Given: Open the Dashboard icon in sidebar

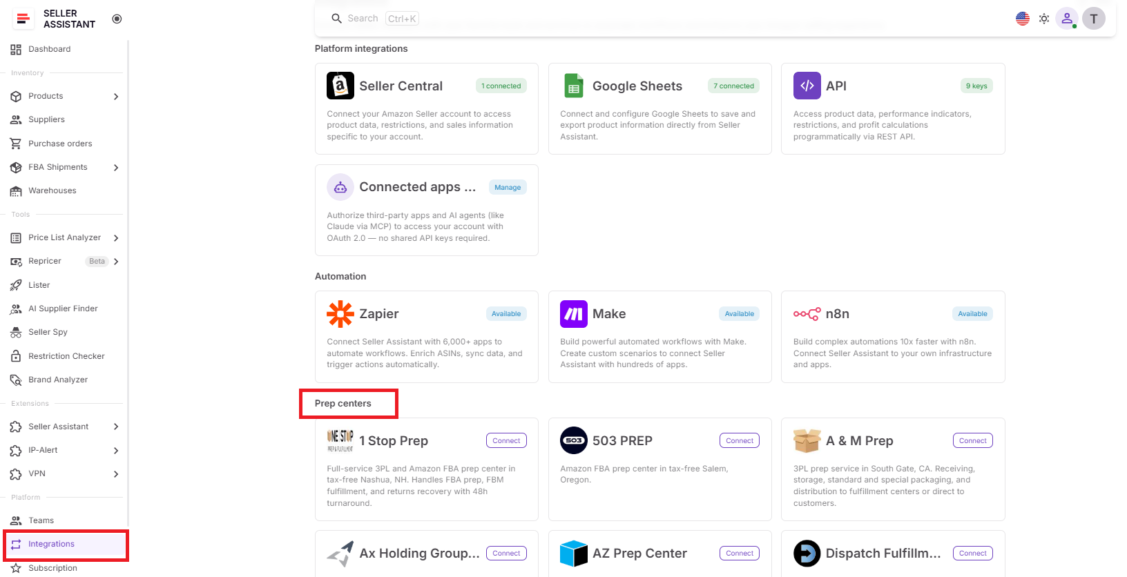Looking at the screenshot, I should (x=16, y=50).
